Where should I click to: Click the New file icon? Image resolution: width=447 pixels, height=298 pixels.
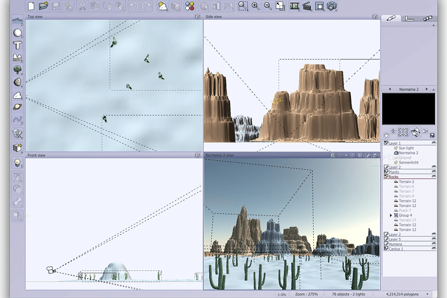[31, 6]
